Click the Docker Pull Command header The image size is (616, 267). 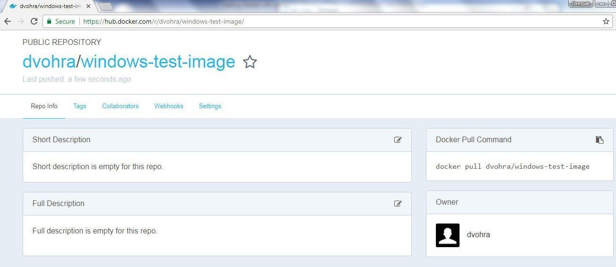coord(520,140)
